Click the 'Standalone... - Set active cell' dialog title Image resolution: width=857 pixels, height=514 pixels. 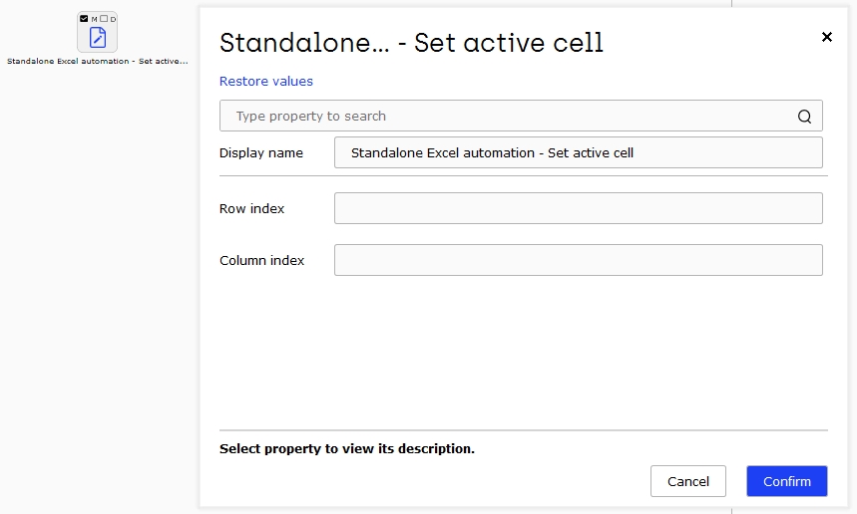click(411, 43)
